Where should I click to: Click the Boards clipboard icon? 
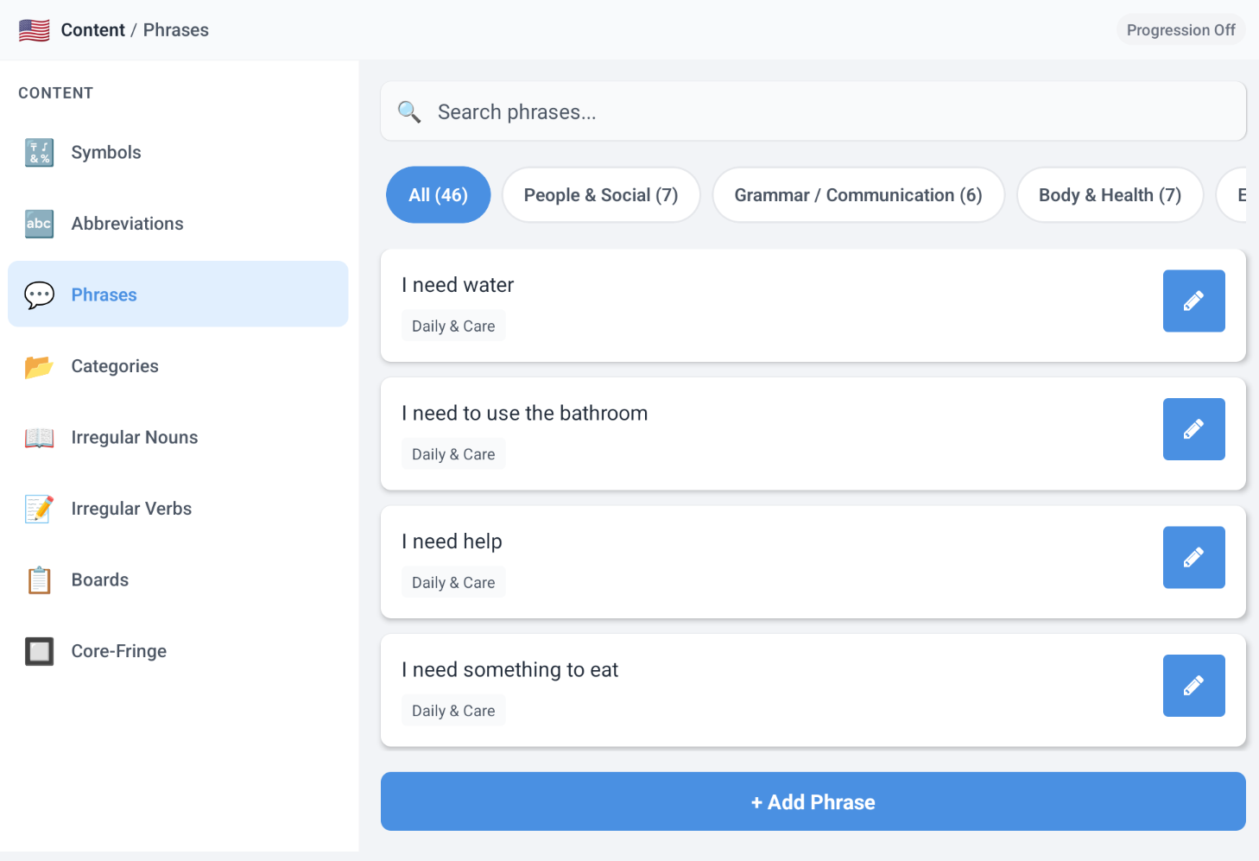pos(39,580)
